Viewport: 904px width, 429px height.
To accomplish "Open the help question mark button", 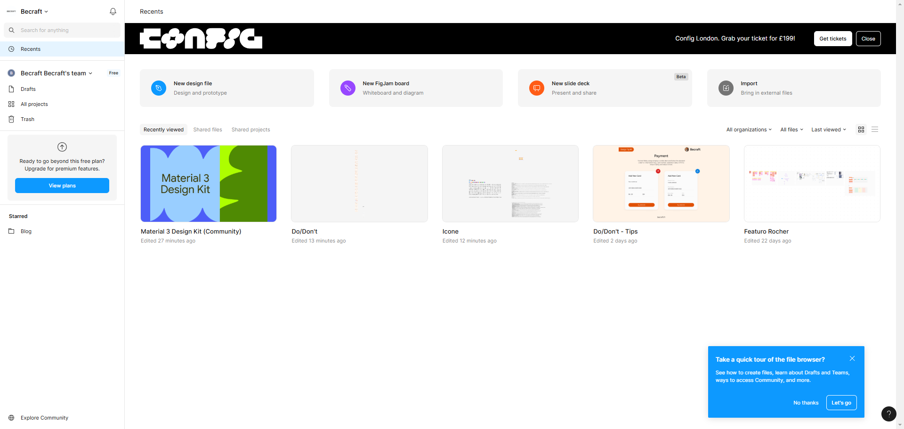I will pos(889,414).
